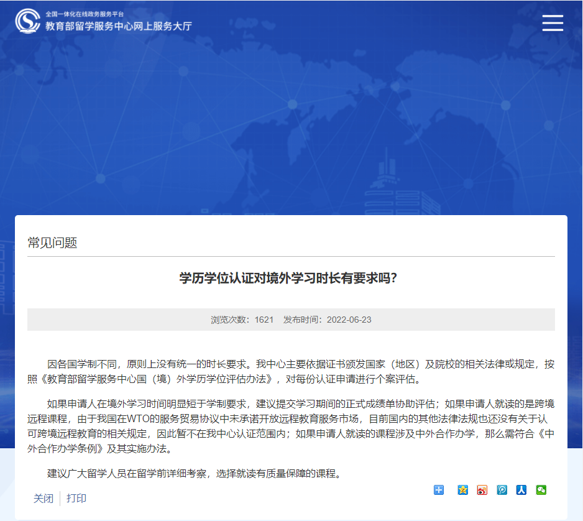Open more sharing options with the plus icon
Image resolution: width=583 pixels, height=521 pixels.
point(439,490)
